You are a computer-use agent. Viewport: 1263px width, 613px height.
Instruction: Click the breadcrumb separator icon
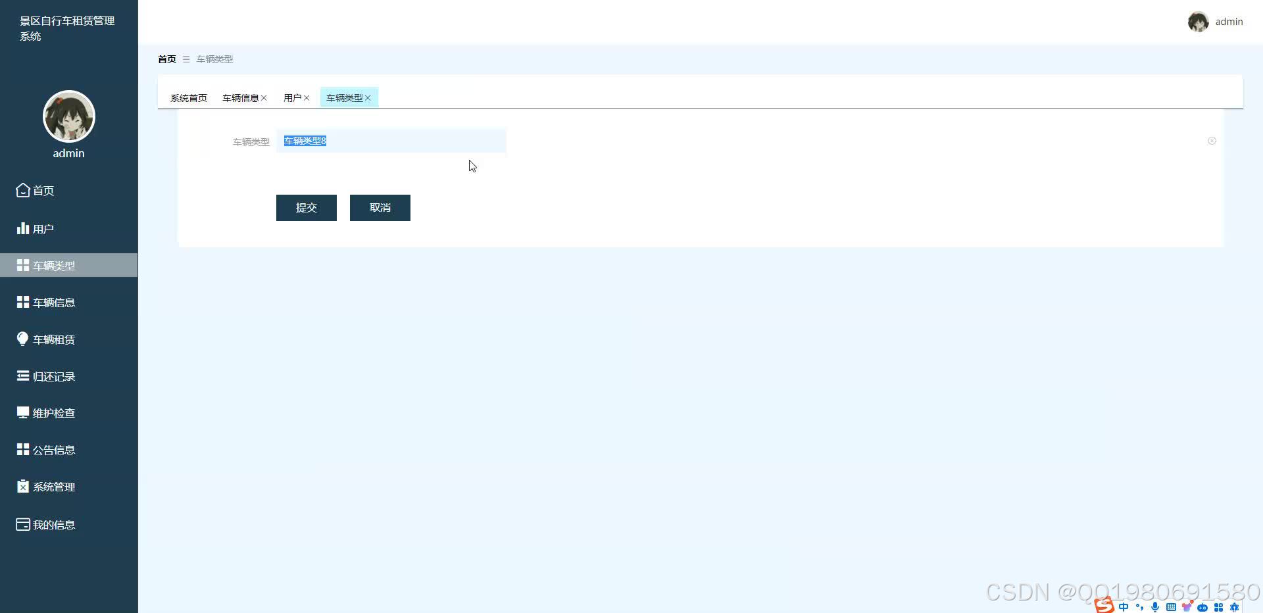[186, 59]
